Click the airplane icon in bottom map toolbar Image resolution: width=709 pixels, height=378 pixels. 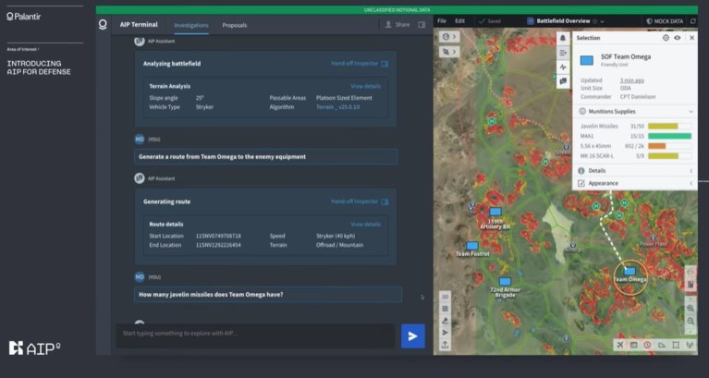coord(620,345)
